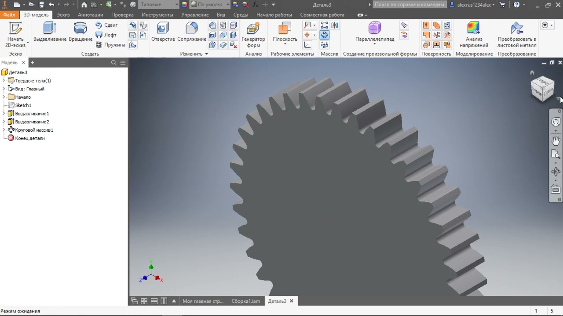Click the Zoom tool in navigation bar
This screenshot has height=316, width=563.
556,154
